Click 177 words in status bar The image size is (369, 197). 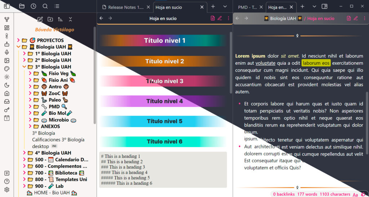tap(307, 194)
